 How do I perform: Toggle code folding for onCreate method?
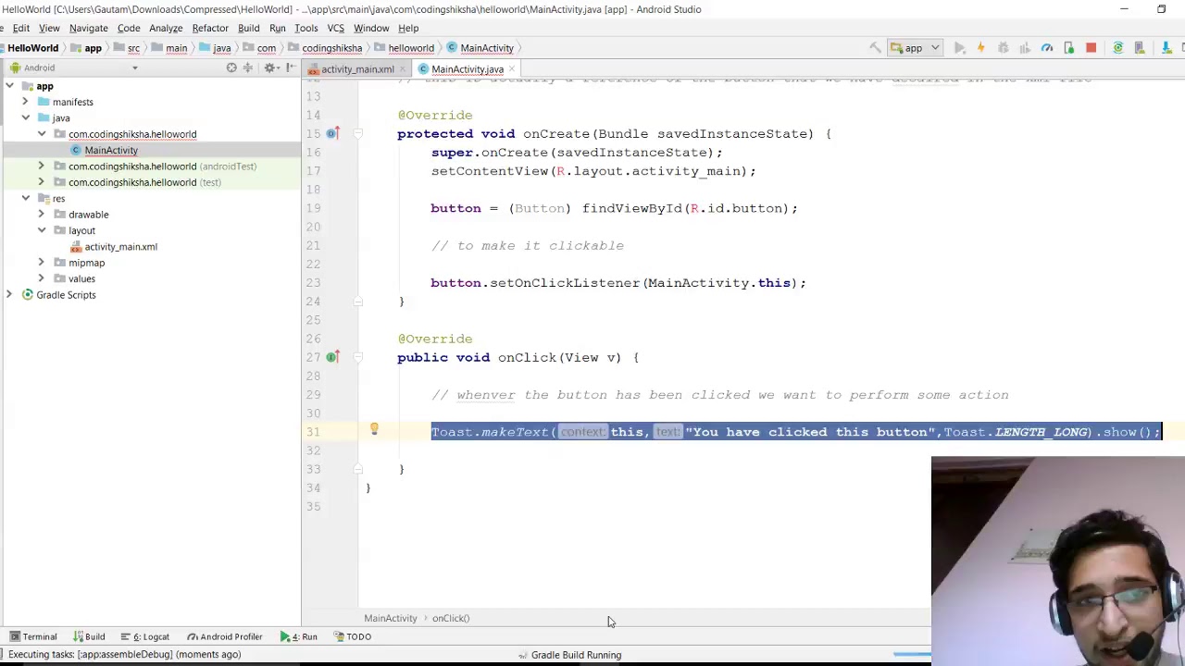coord(358,134)
